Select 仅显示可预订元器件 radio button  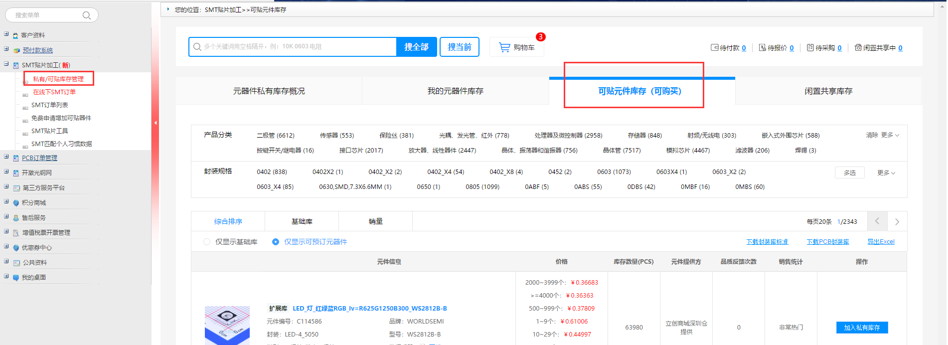coord(276,242)
